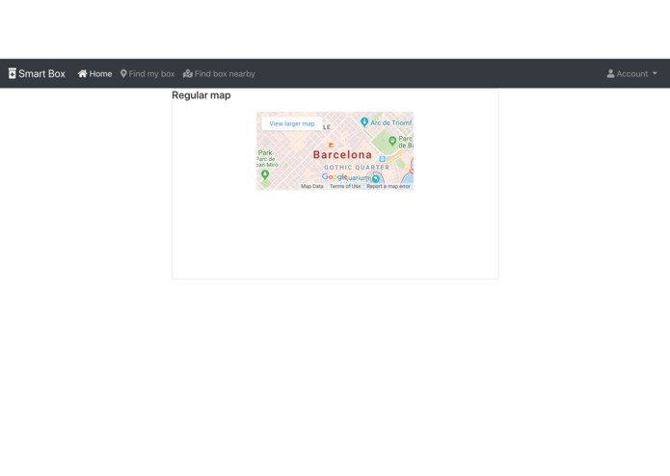Expand the Account dropdown caret

coord(655,73)
